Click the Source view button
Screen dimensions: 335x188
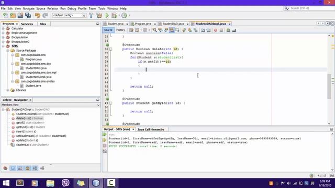pos(108,30)
